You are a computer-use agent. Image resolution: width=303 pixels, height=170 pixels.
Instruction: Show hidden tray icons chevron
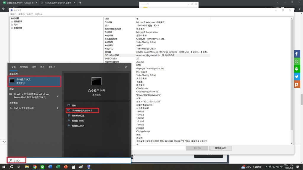coord(266,167)
